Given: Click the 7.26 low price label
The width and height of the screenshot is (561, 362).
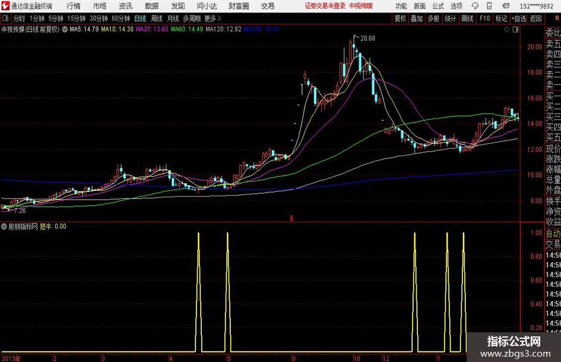Looking at the screenshot, I should point(20,211).
